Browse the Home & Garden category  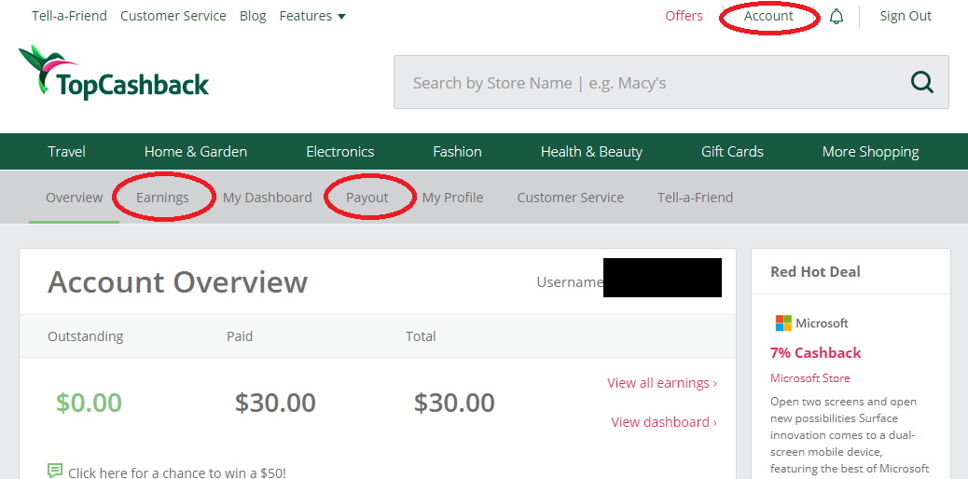196,152
